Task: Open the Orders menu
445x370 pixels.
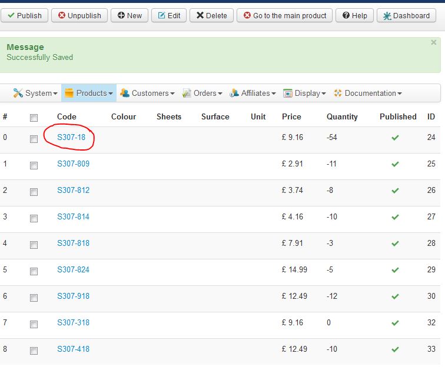Action: coord(202,93)
